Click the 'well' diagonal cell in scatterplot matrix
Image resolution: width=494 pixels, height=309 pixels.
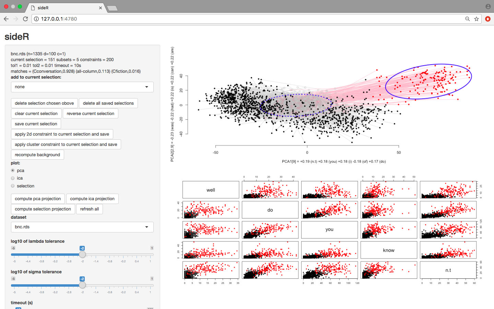point(211,190)
